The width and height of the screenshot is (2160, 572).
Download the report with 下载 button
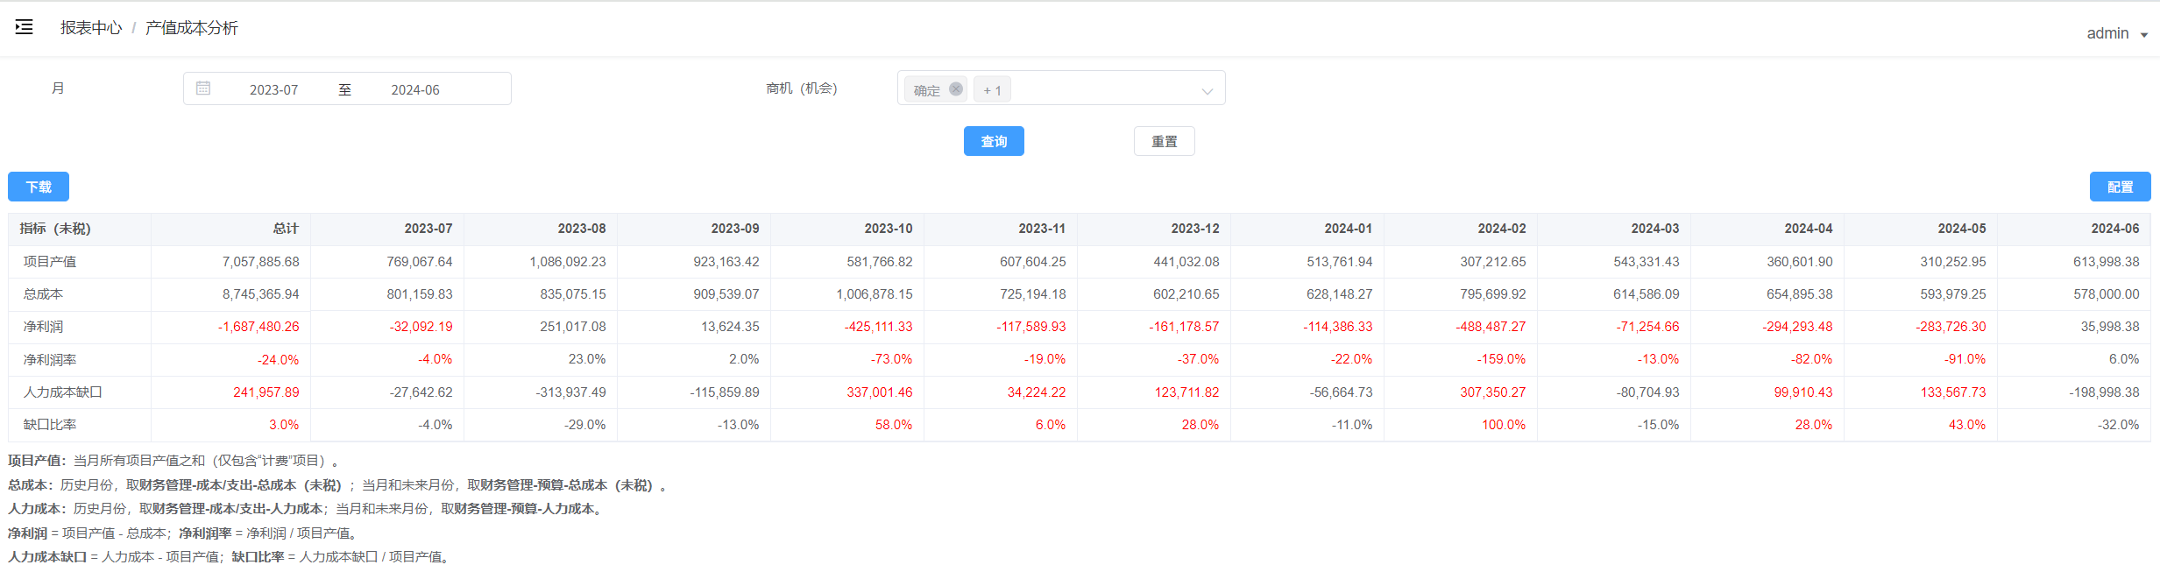(39, 187)
